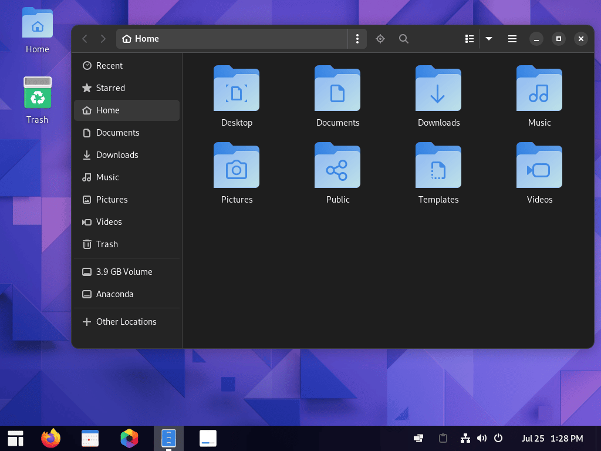Open the workspace overview in taskbar
The image size is (601, 451).
click(16, 438)
